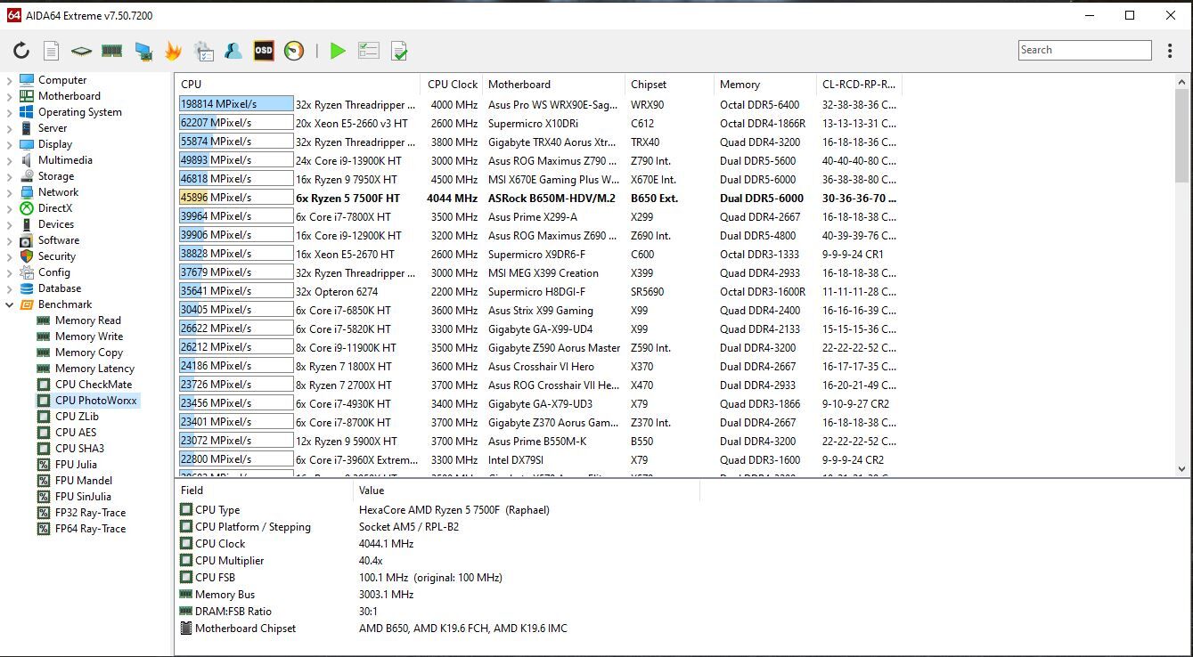Collapse the Benchmark tree node arrow
Image resolution: width=1193 pixels, height=657 pixels.
10,304
